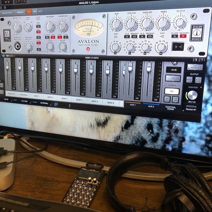Click the High Pass frequency knob
Screen dimensions: 212x212
coord(29,46)
